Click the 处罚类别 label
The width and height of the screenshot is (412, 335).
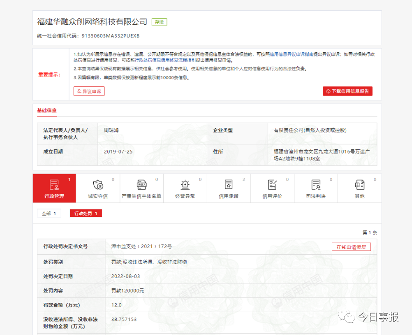tap(53, 262)
